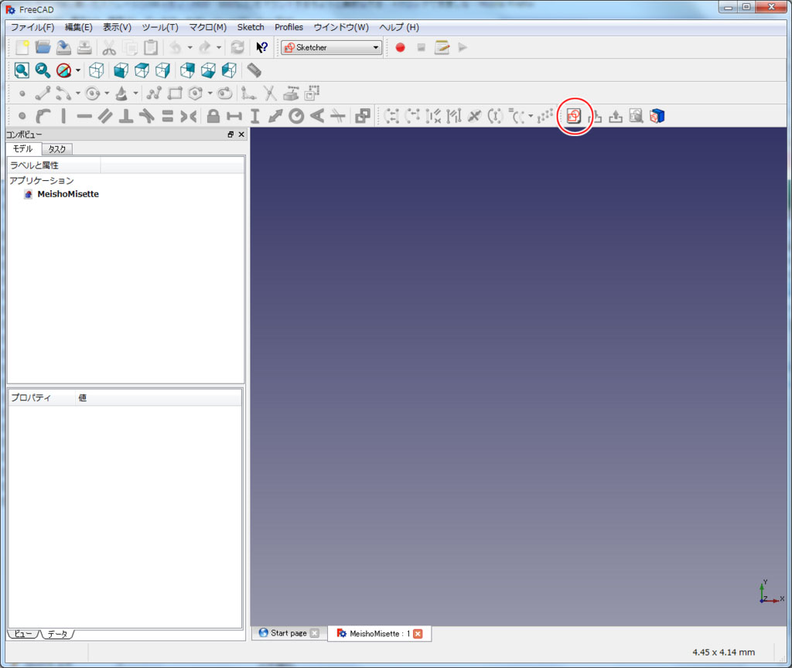This screenshot has width=792, height=668.
Task: Start macro recording with red circle
Action: [400, 47]
